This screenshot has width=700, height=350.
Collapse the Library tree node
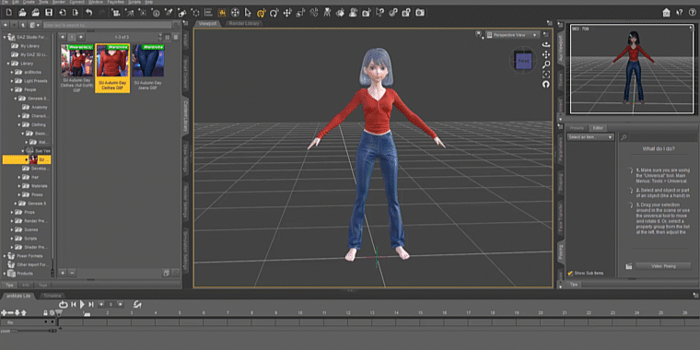click(x=8, y=64)
